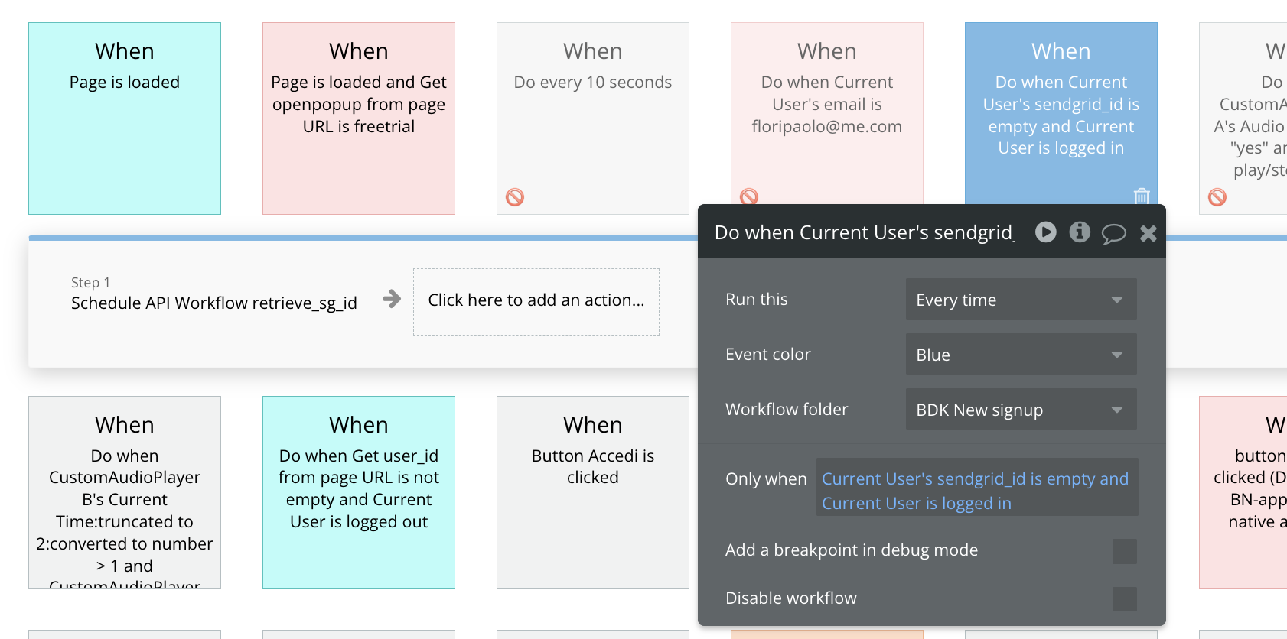Click the trash icon on blue event
Image resolution: width=1287 pixels, height=639 pixels.
[1142, 196]
